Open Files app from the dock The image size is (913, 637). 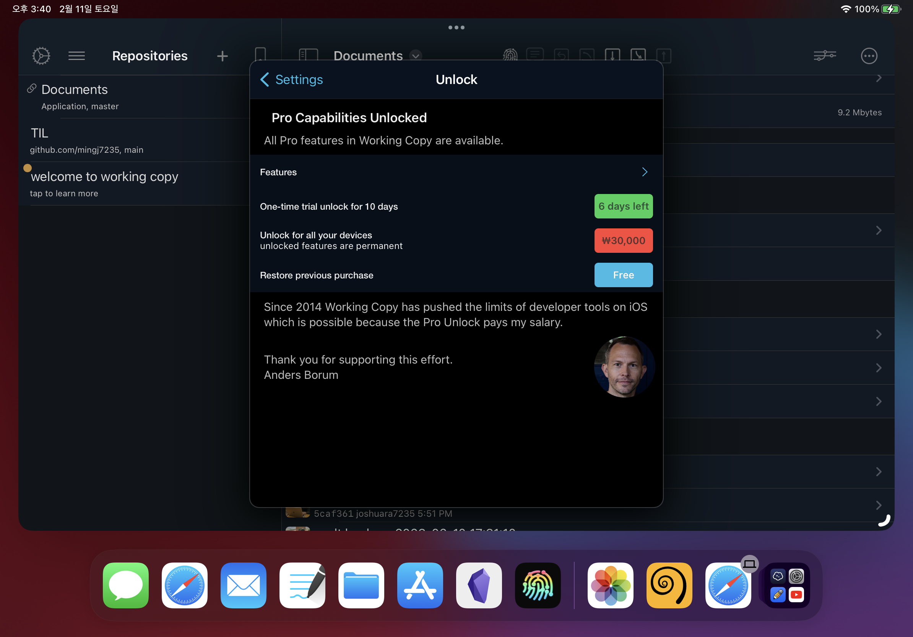tap(361, 585)
